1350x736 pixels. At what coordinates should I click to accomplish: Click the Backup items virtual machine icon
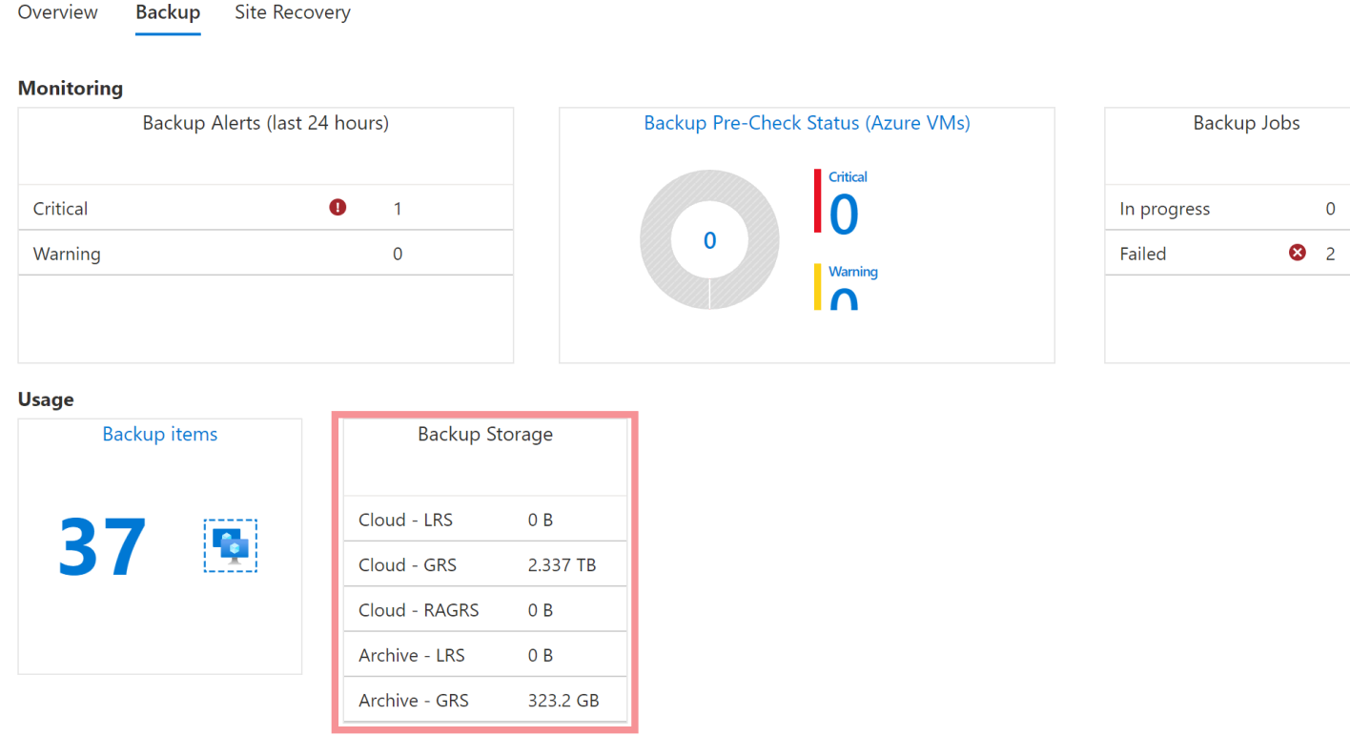(230, 545)
